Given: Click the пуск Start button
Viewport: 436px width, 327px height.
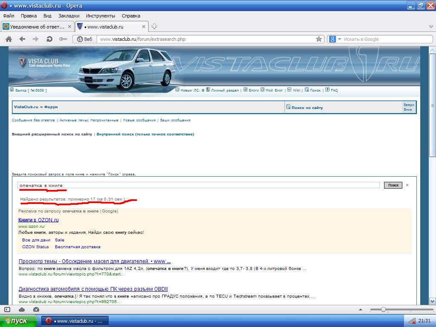Looking at the screenshot, I should coord(19,321).
